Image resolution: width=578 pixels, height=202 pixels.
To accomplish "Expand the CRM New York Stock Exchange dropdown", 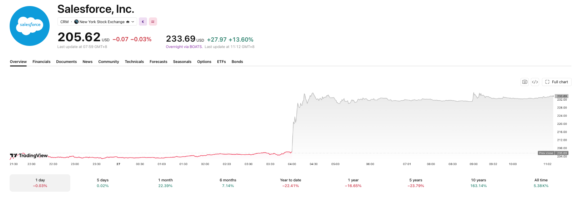I will 97,22.
